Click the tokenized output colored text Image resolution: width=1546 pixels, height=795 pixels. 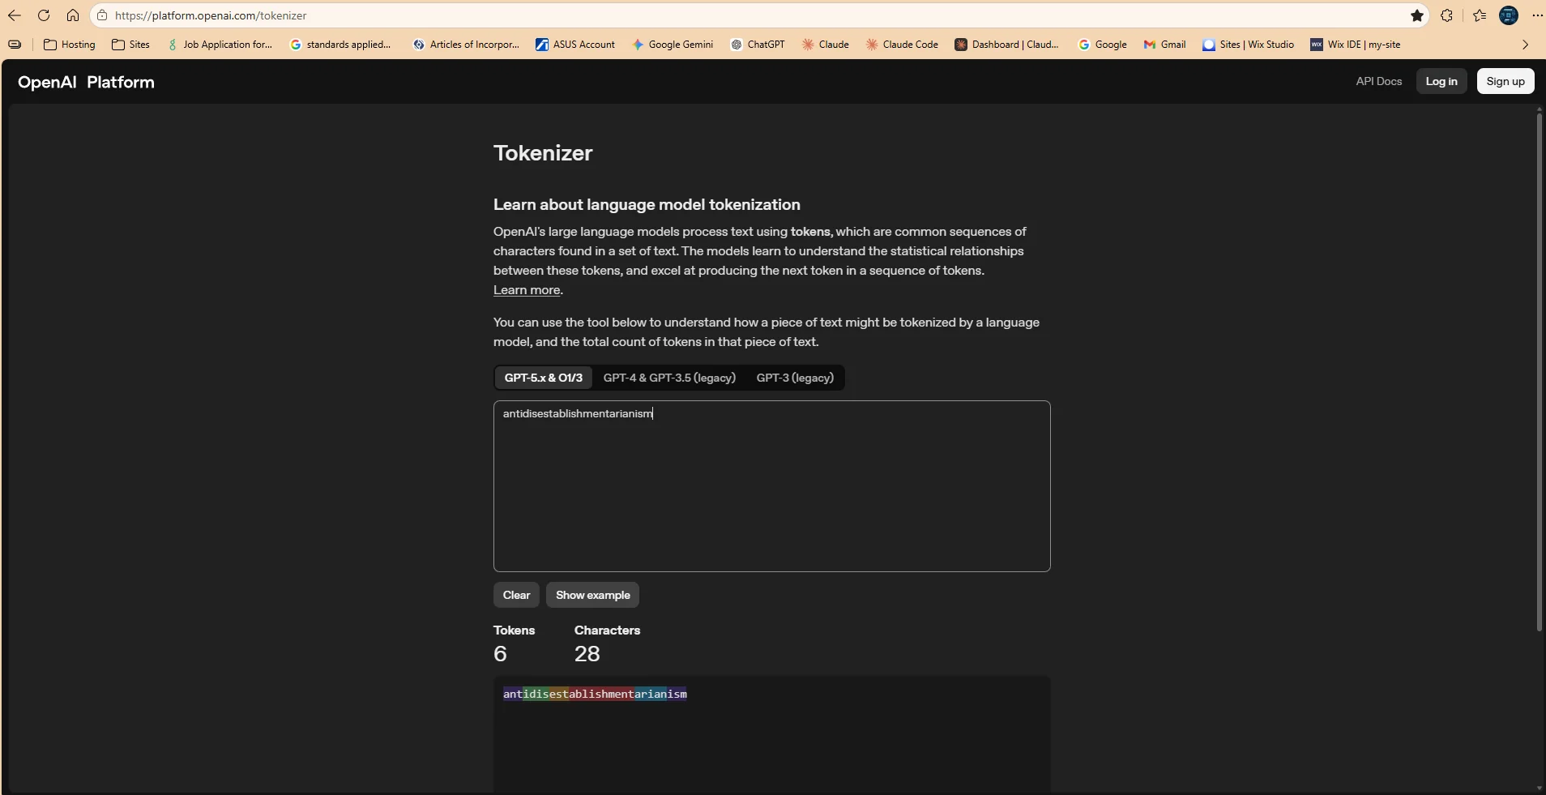[x=595, y=694]
